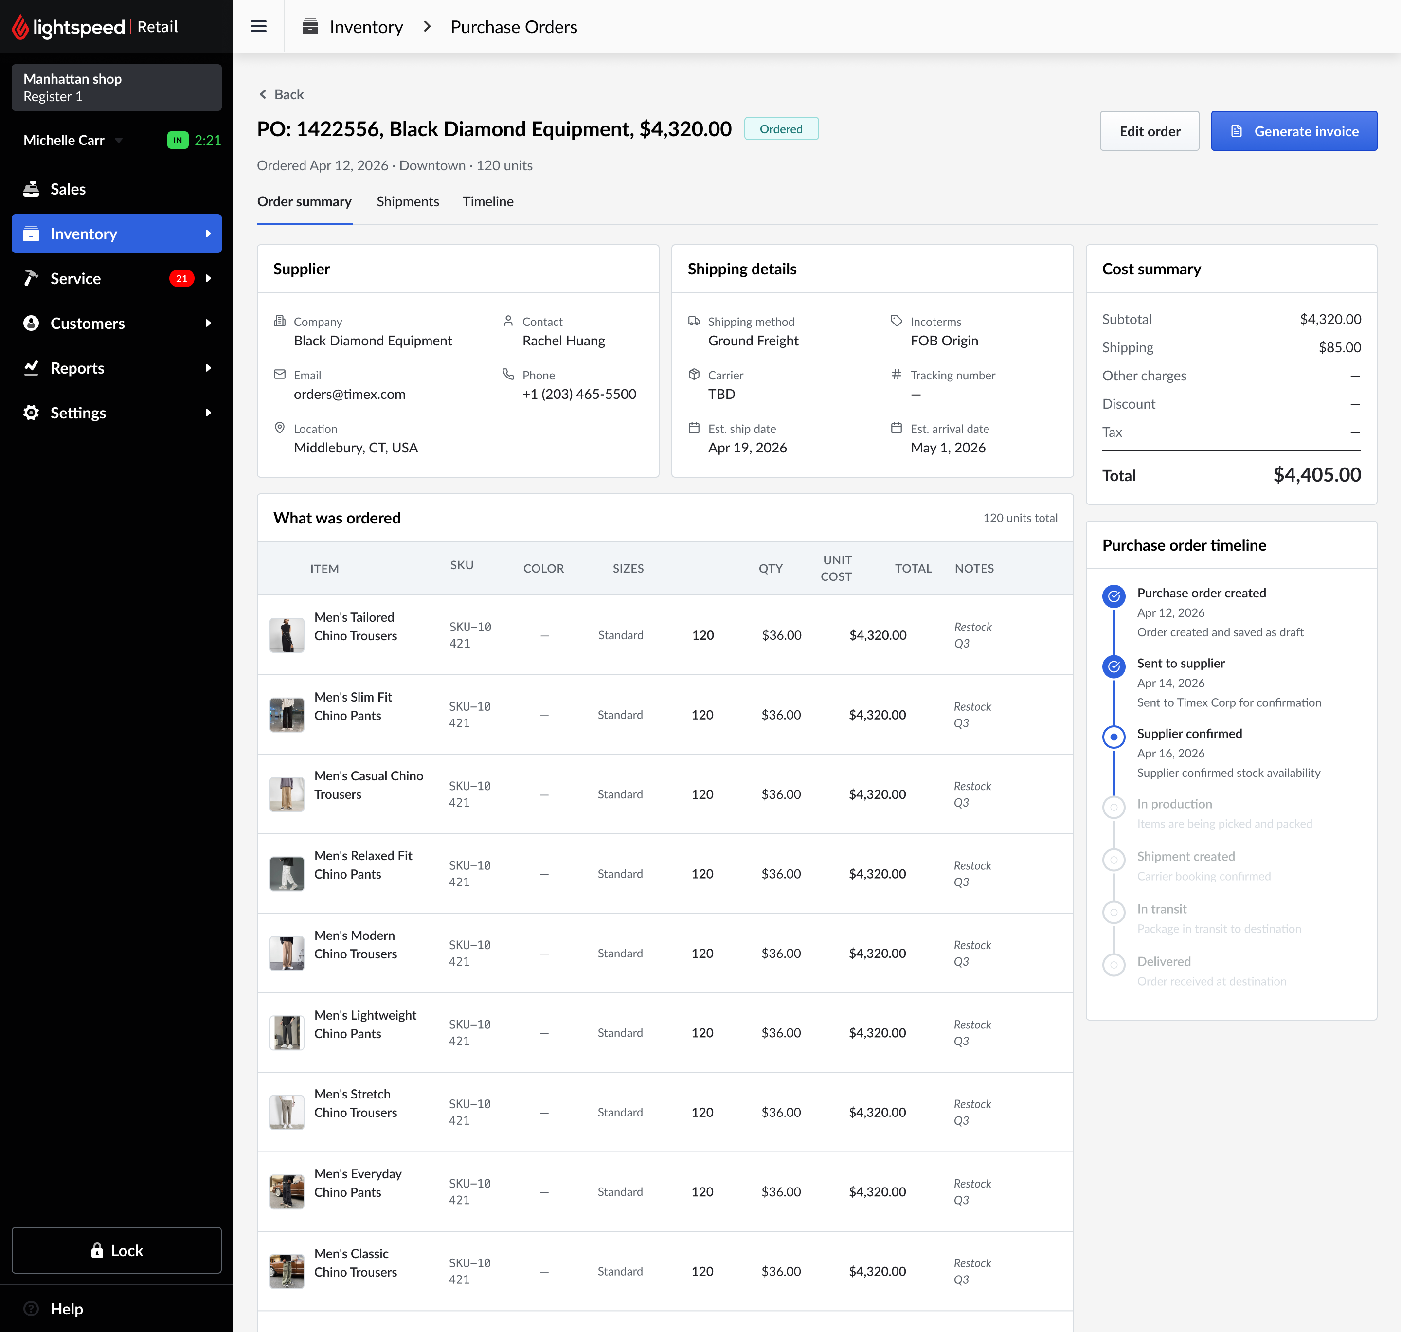Expand the Inventory submenu arrow

(208, 234)
